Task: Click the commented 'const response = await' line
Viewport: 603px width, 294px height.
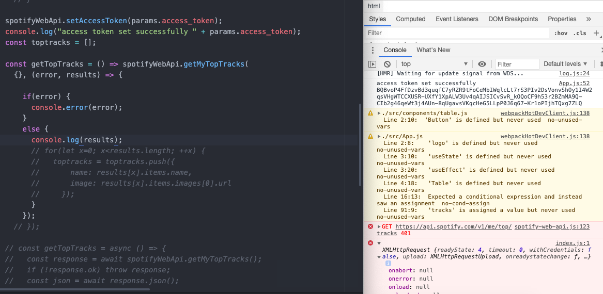Action: [x=133, y=259]
